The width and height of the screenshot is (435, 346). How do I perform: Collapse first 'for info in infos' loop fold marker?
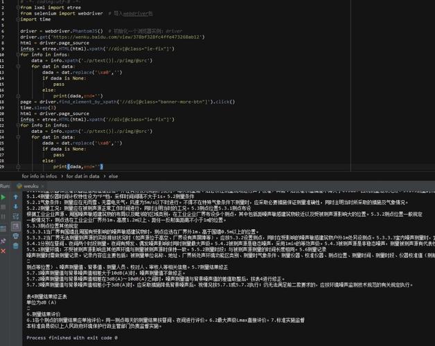coord(18,55)
